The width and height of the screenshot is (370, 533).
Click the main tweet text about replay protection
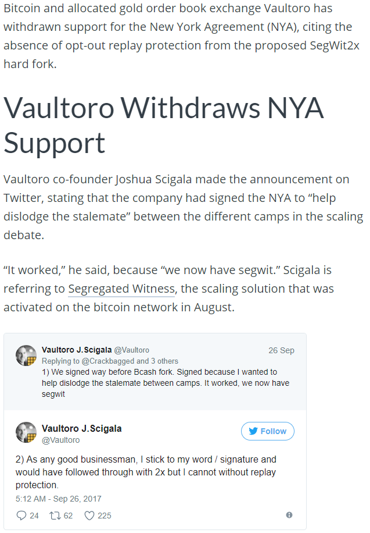point(146,472)
